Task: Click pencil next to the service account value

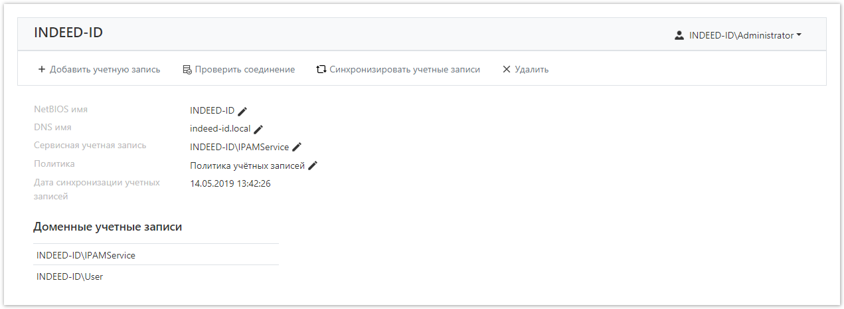Action: [x=297, y=147]
